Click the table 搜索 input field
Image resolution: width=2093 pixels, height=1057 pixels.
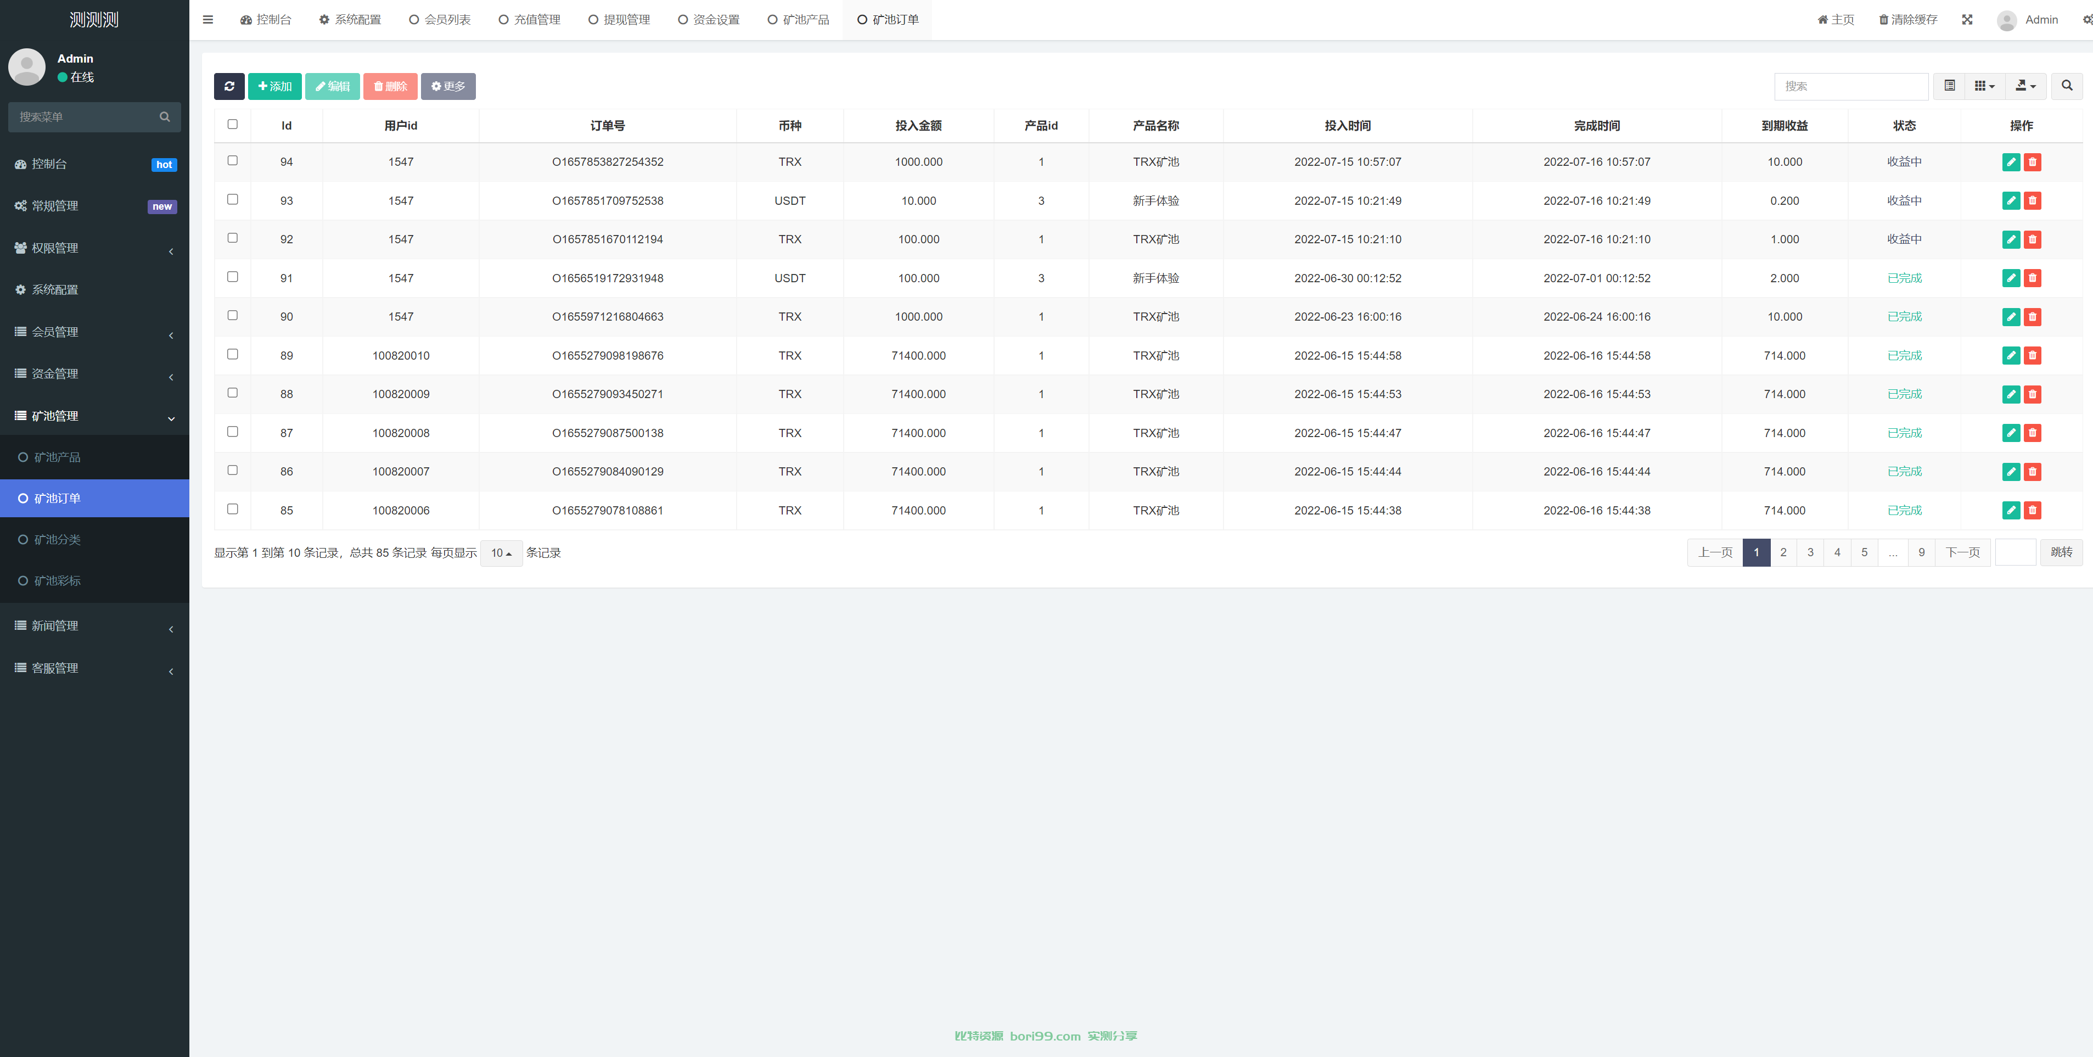click(x=1851, y=86)
